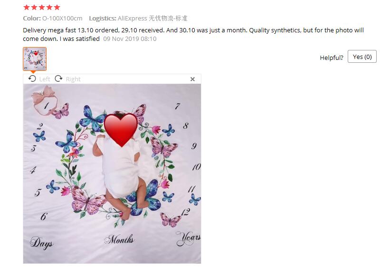The width and height of the screenshot is (380, 272).
Task: Click the "Helpful?" label
Action: coord(332,58)
